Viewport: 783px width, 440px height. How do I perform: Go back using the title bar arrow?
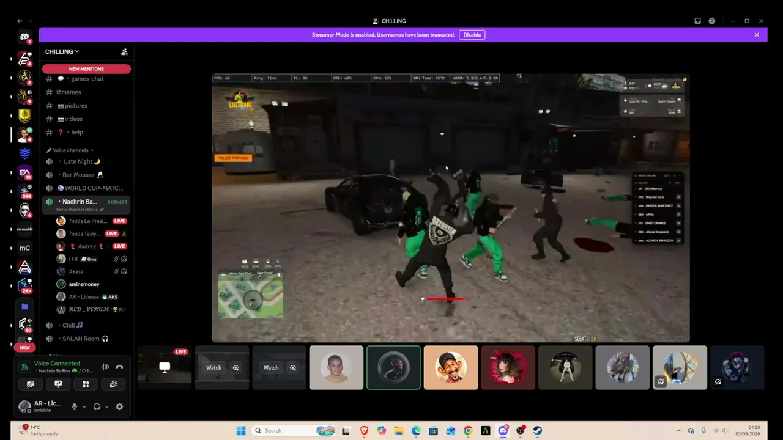pyautogui.click(x=19, y=21)
